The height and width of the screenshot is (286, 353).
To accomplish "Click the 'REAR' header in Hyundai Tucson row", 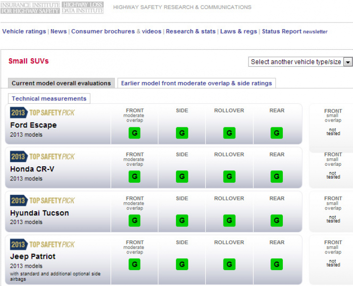I will click(x=277, y=198).
